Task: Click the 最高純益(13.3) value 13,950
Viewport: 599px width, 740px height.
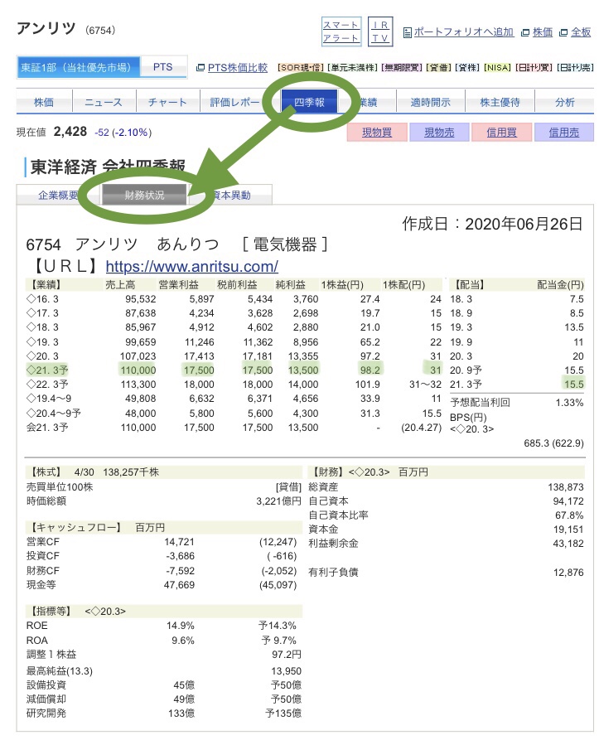Action: 287,671
